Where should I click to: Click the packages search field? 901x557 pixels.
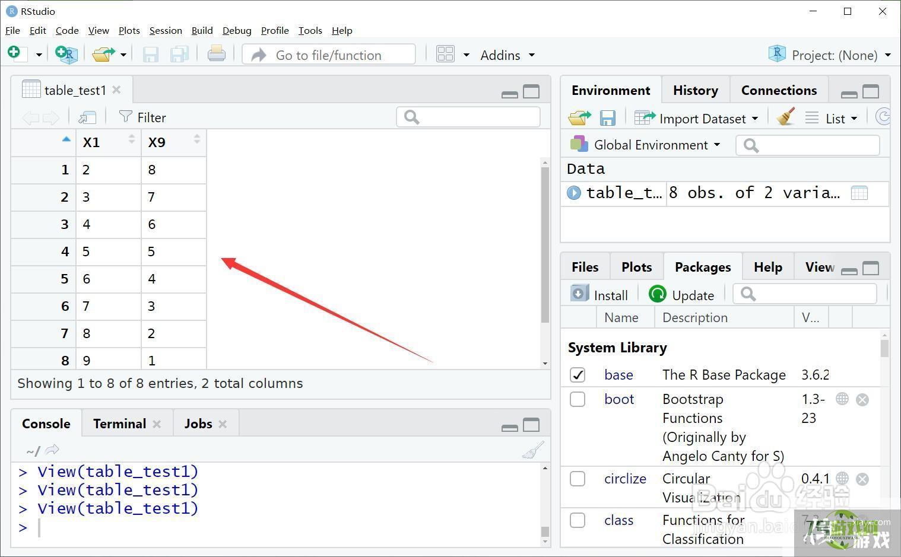pos(805,294)
